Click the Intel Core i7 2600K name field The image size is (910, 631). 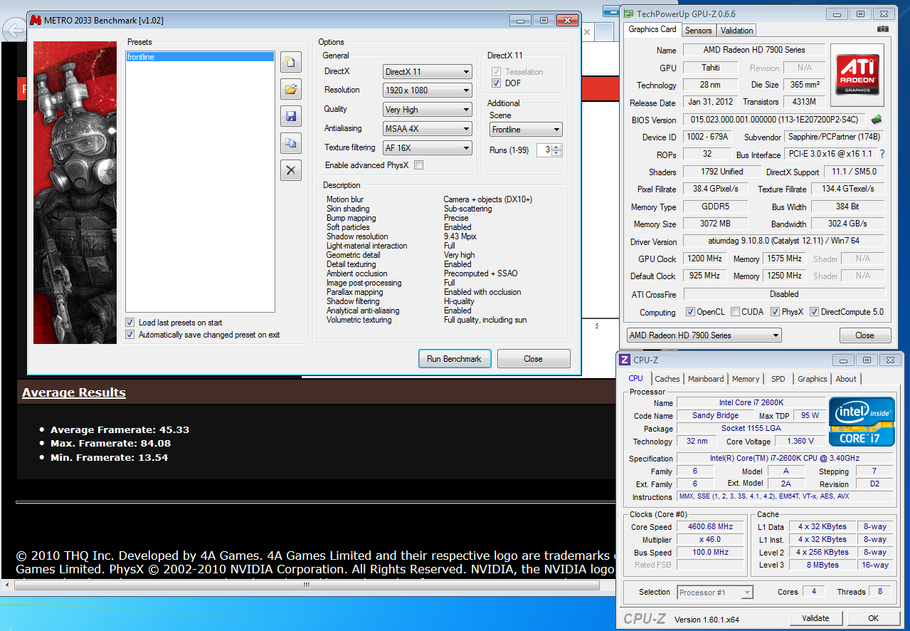751,403
